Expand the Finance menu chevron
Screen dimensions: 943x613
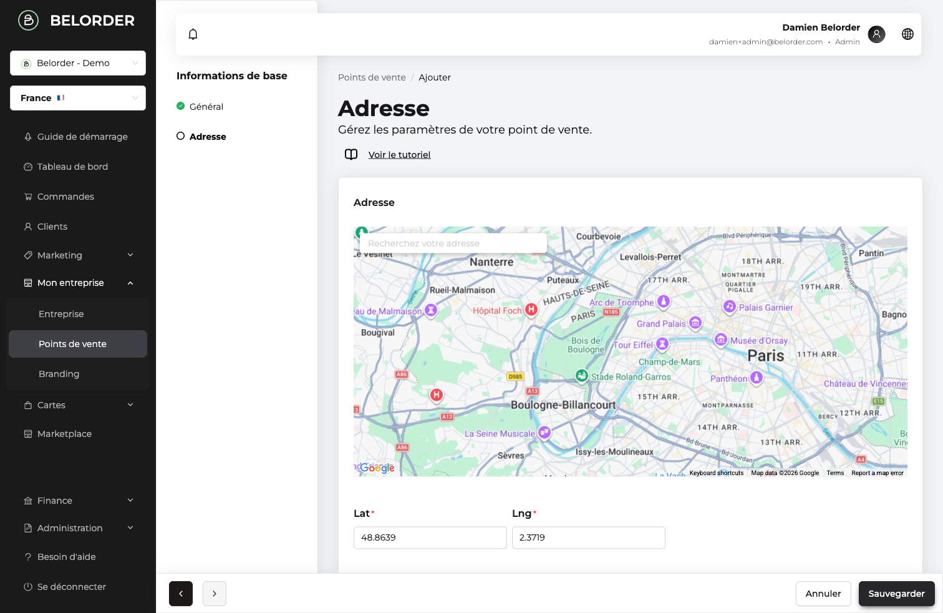[130, 500]
